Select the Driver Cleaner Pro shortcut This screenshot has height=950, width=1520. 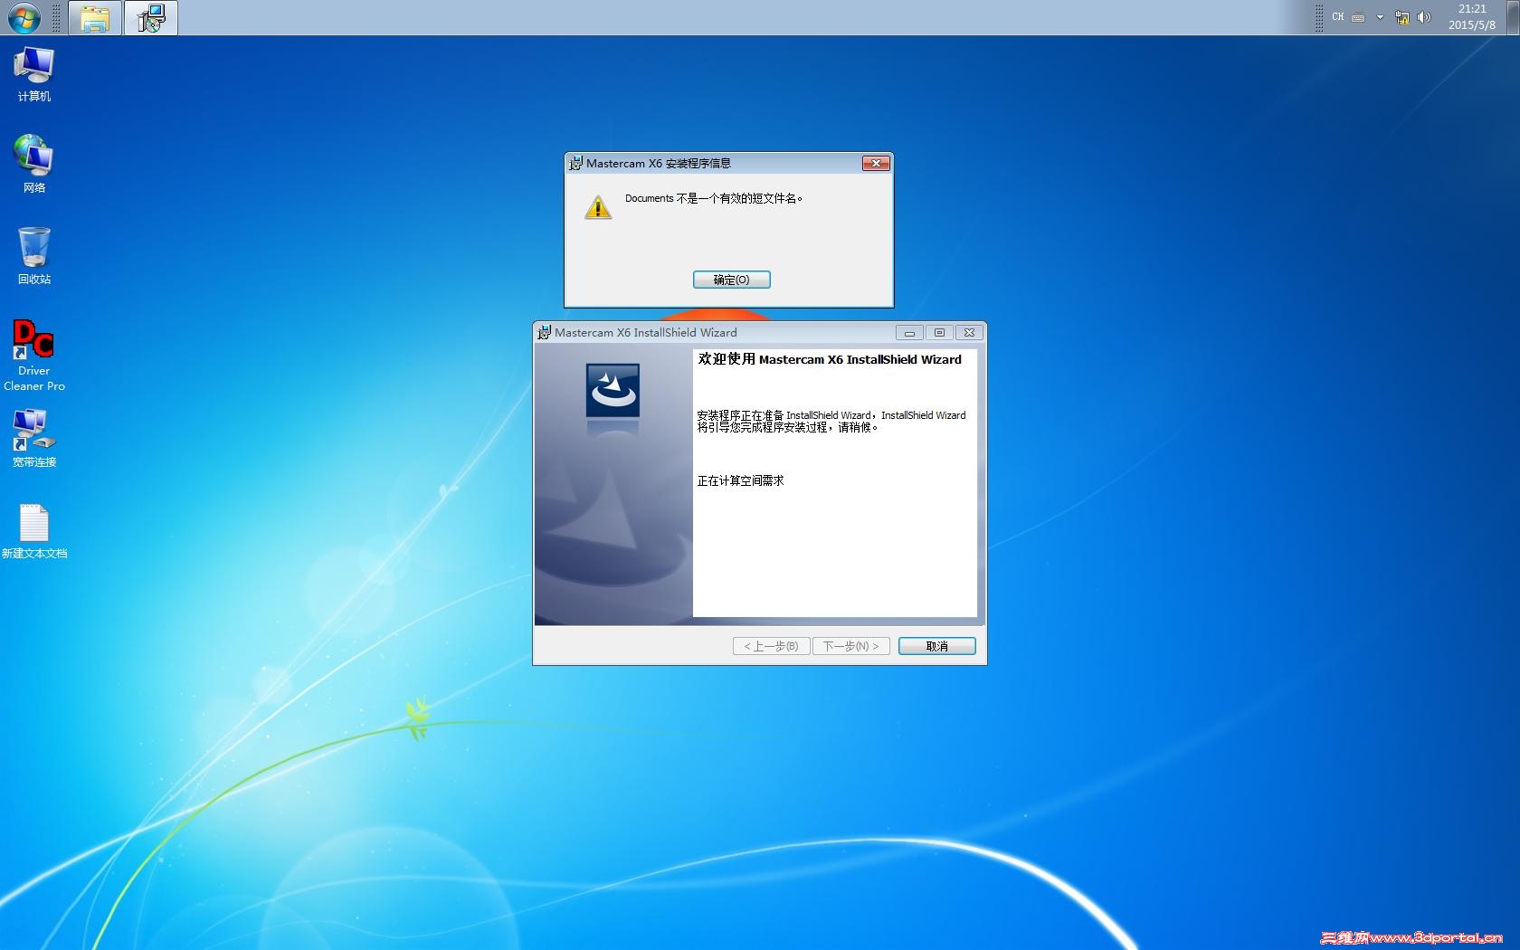[34, 355]
